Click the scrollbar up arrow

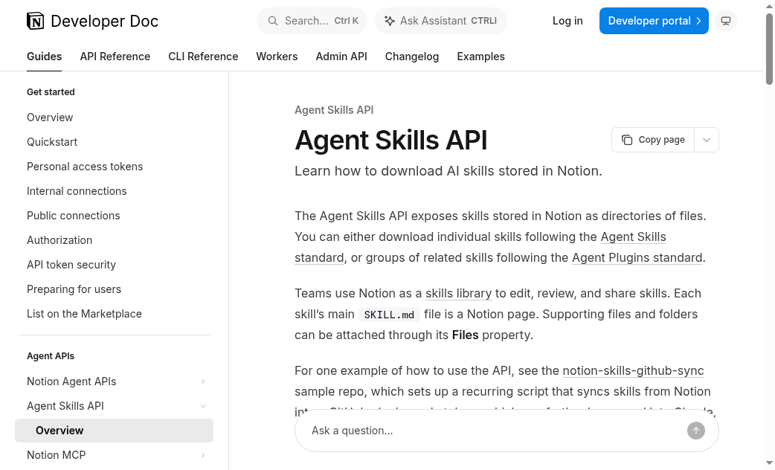click(x=769, y=6)
